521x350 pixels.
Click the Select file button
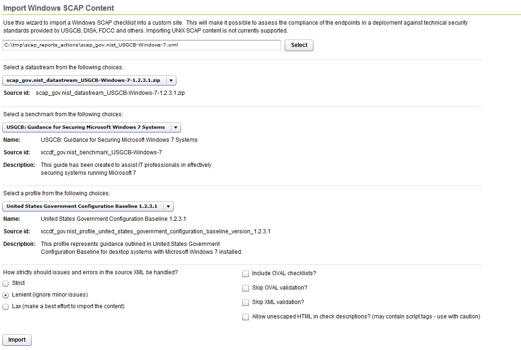[299, 45]
